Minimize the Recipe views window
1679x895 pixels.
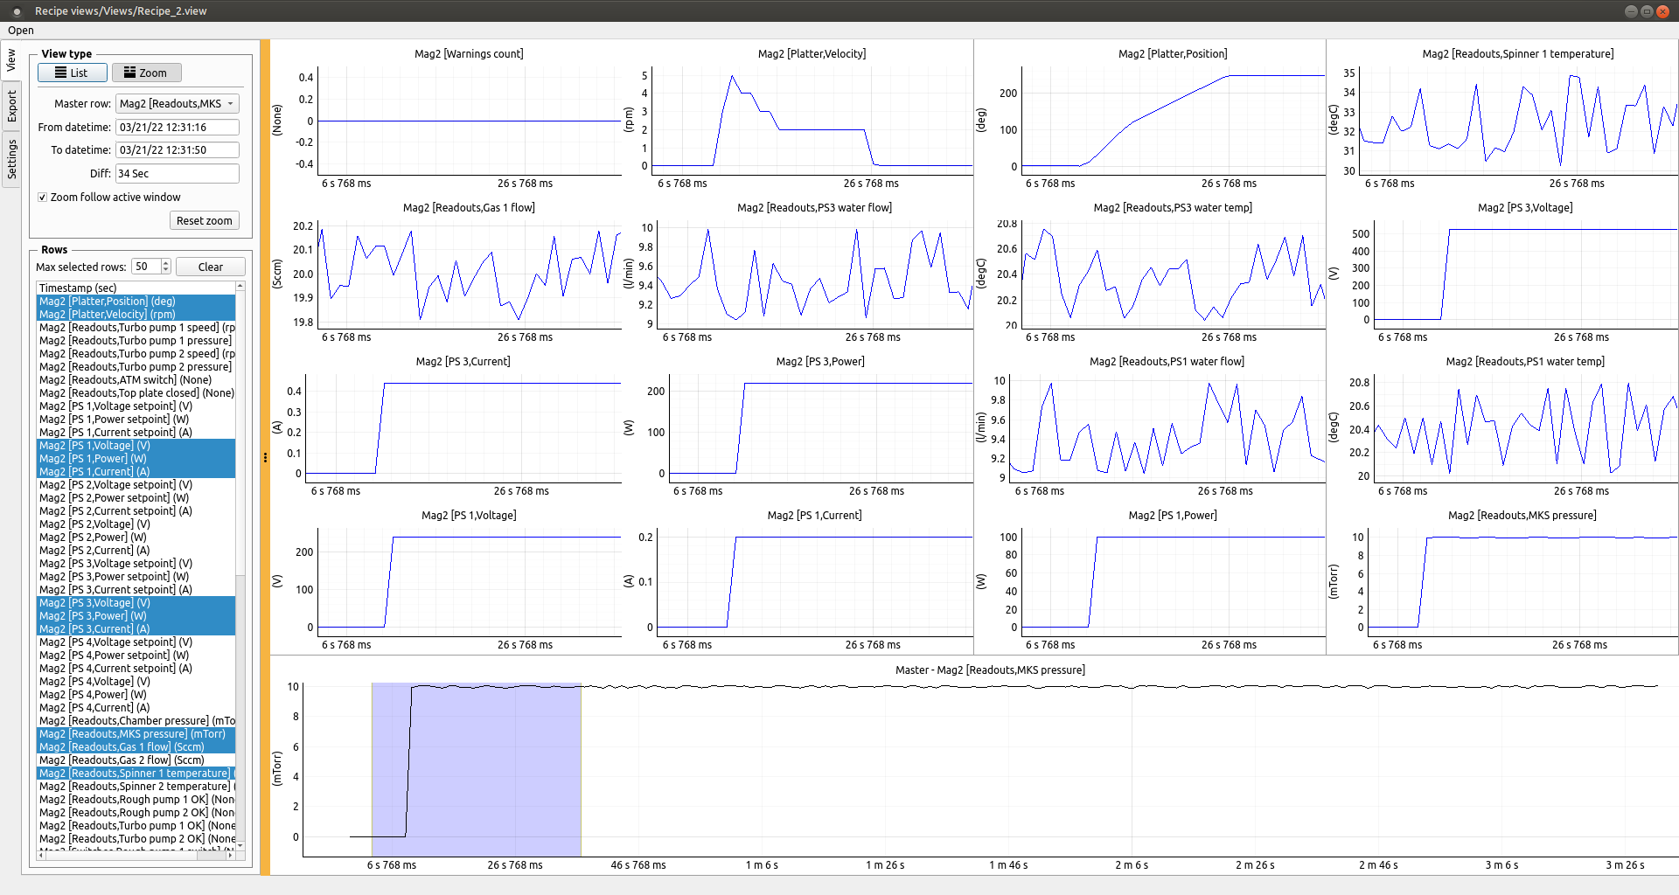point(1630,11)
